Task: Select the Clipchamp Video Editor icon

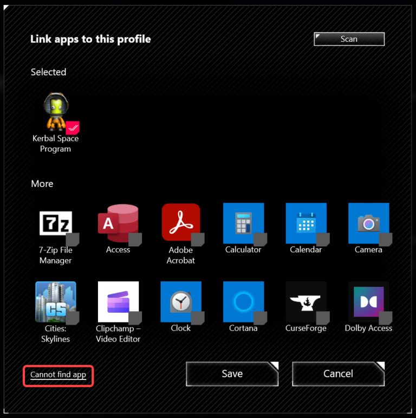Action: point(118,301)
